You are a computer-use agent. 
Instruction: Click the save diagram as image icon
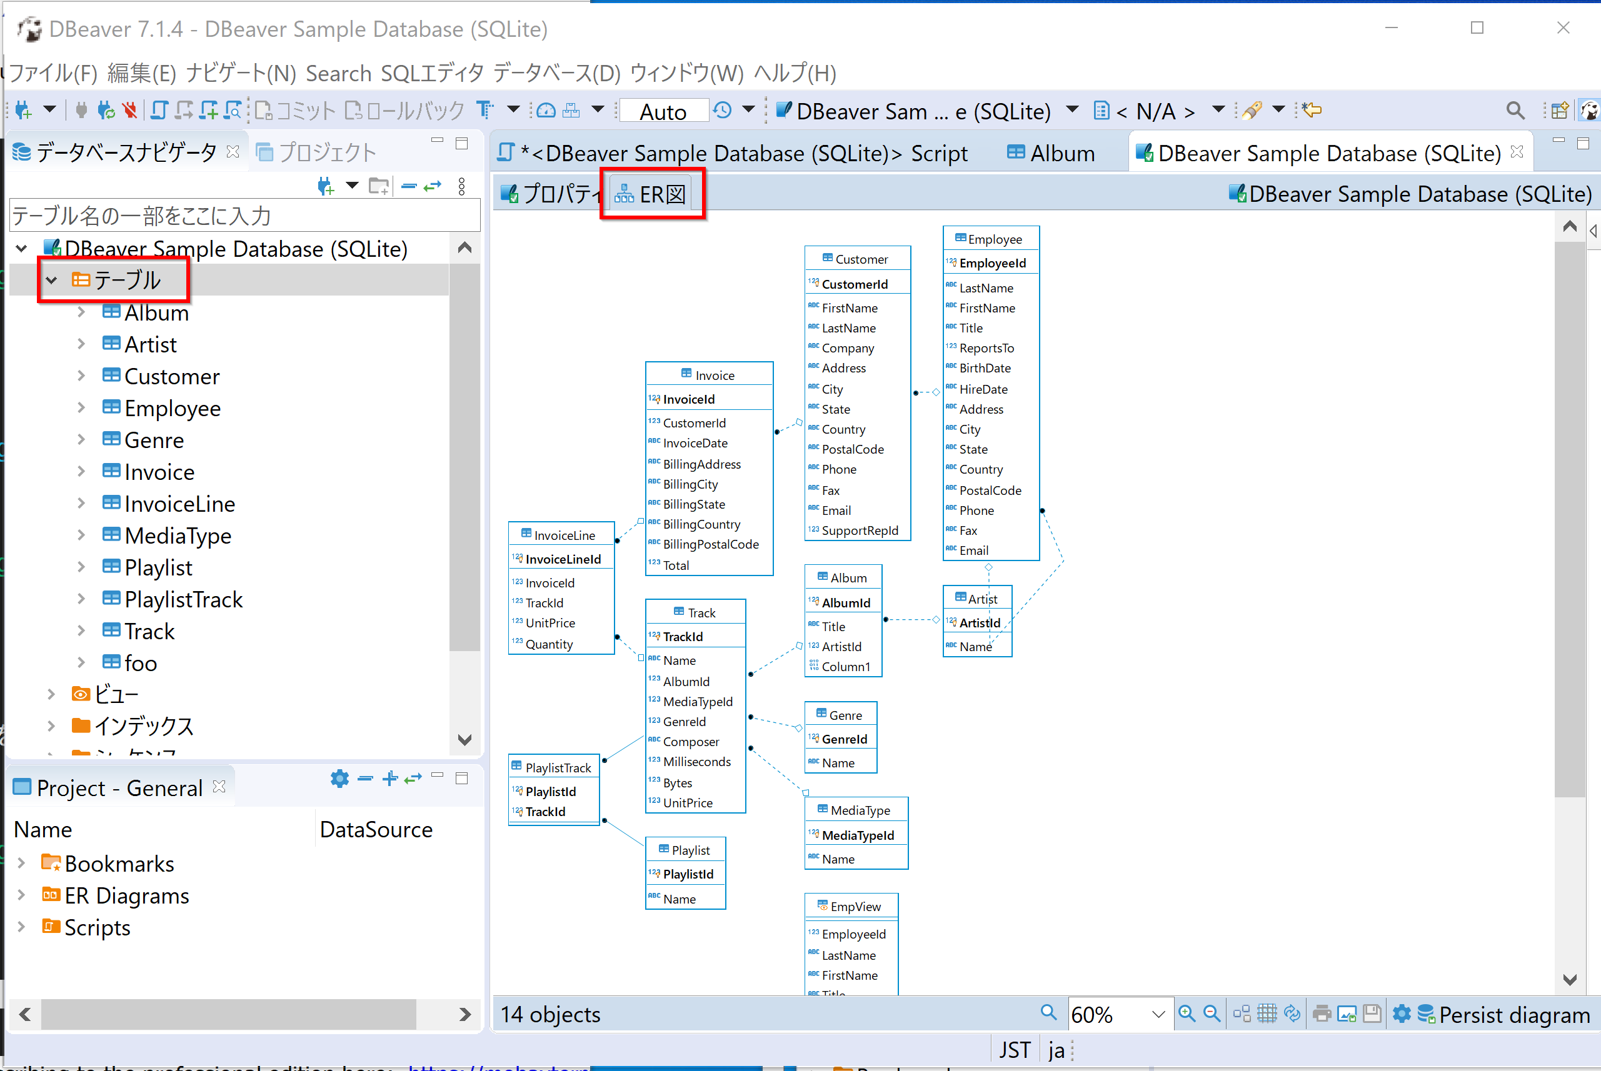pos(1347,1014)
